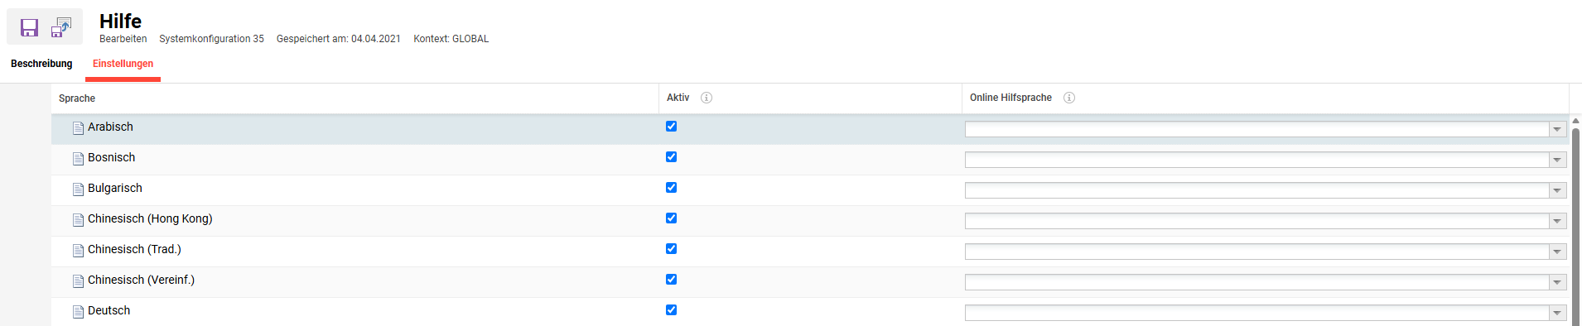The height and width of the screenshot is (326, 1582).
Task: Switch to the Beschreibung tab
Action: [x=41, y=64]
